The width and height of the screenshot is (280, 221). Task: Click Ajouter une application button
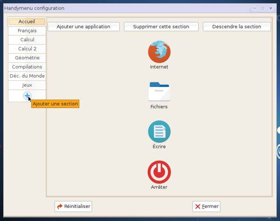point(83,26)
